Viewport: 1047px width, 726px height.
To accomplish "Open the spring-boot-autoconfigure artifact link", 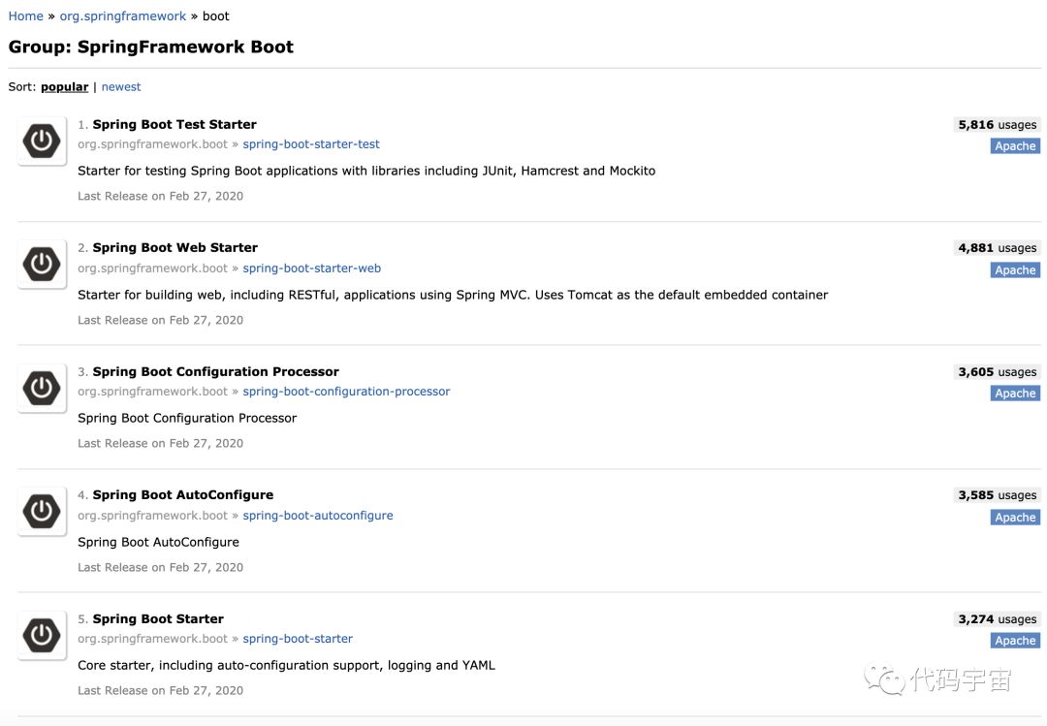I will click(x=318, y=516).
